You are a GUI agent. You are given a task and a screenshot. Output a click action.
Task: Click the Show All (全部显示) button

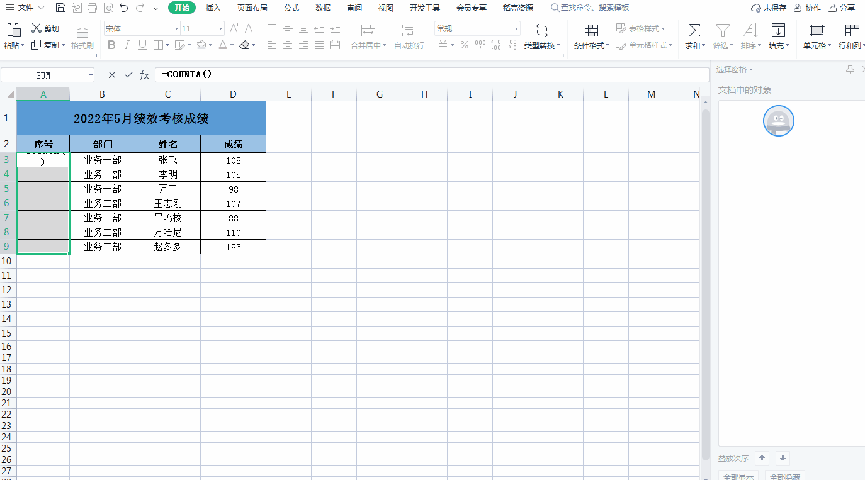[738, 476]
